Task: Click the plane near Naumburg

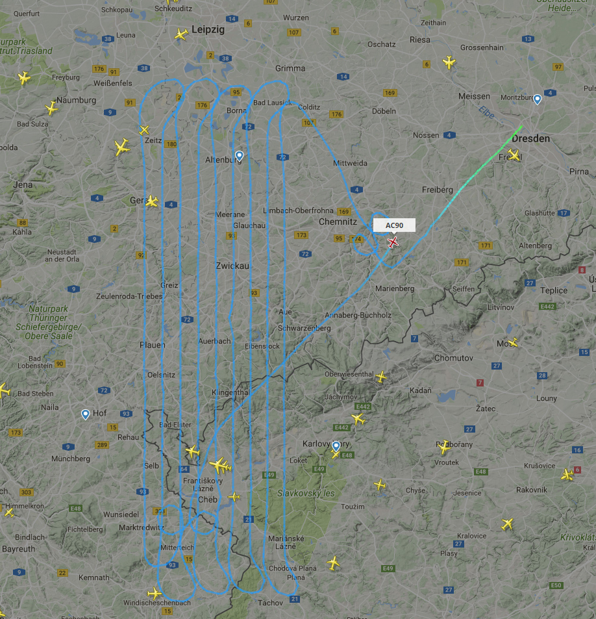Action: [51, 108]
